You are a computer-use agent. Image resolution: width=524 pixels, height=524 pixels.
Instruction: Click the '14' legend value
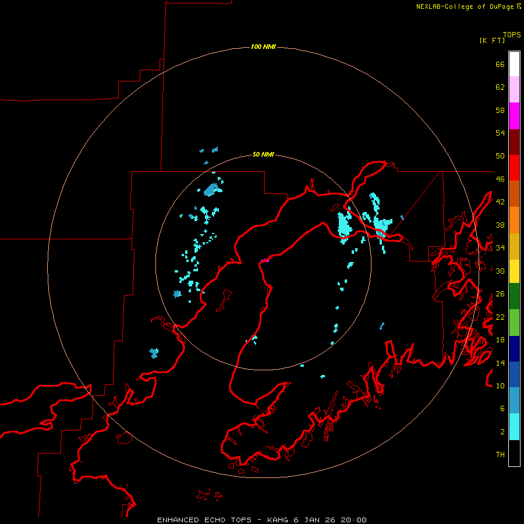coord(500,363)
